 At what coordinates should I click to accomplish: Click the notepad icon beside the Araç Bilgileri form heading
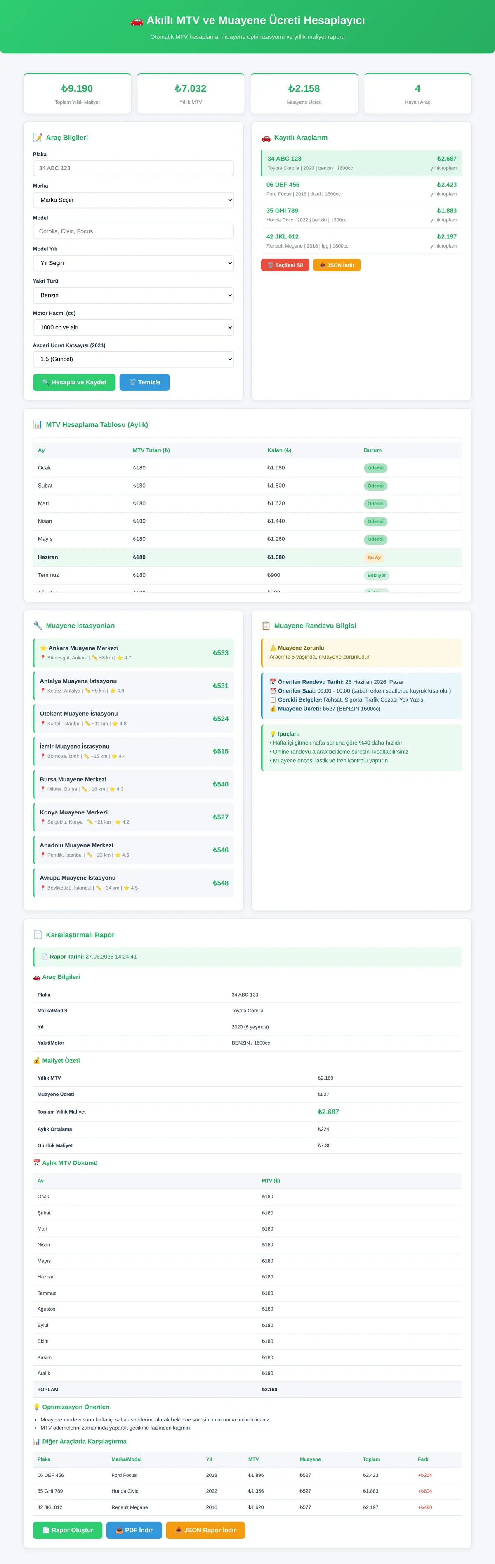pyautogui.click(x=38, y=138)
